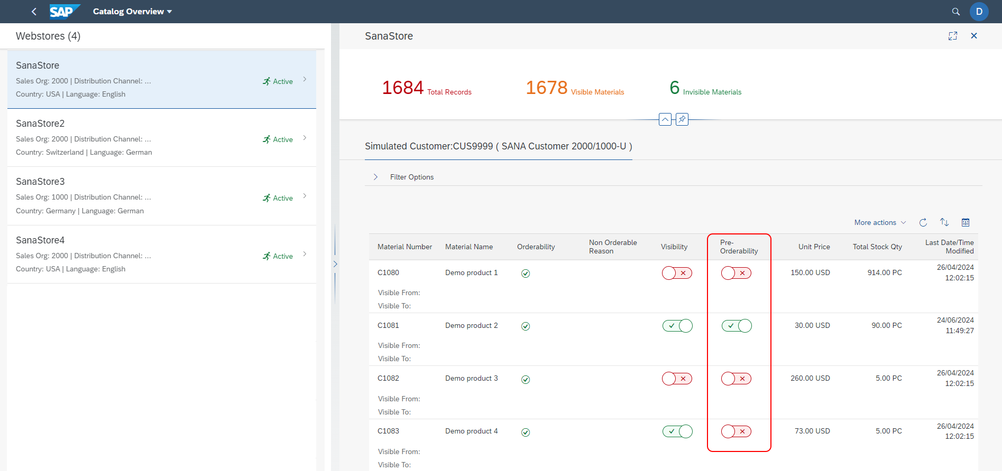
Task: Select the SanaStore webstore item
Action: coord(162,79)
